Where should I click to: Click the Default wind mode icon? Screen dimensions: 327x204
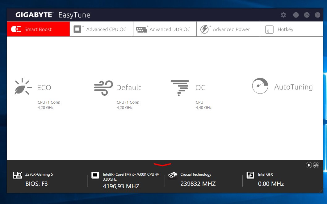coord(103,88)
